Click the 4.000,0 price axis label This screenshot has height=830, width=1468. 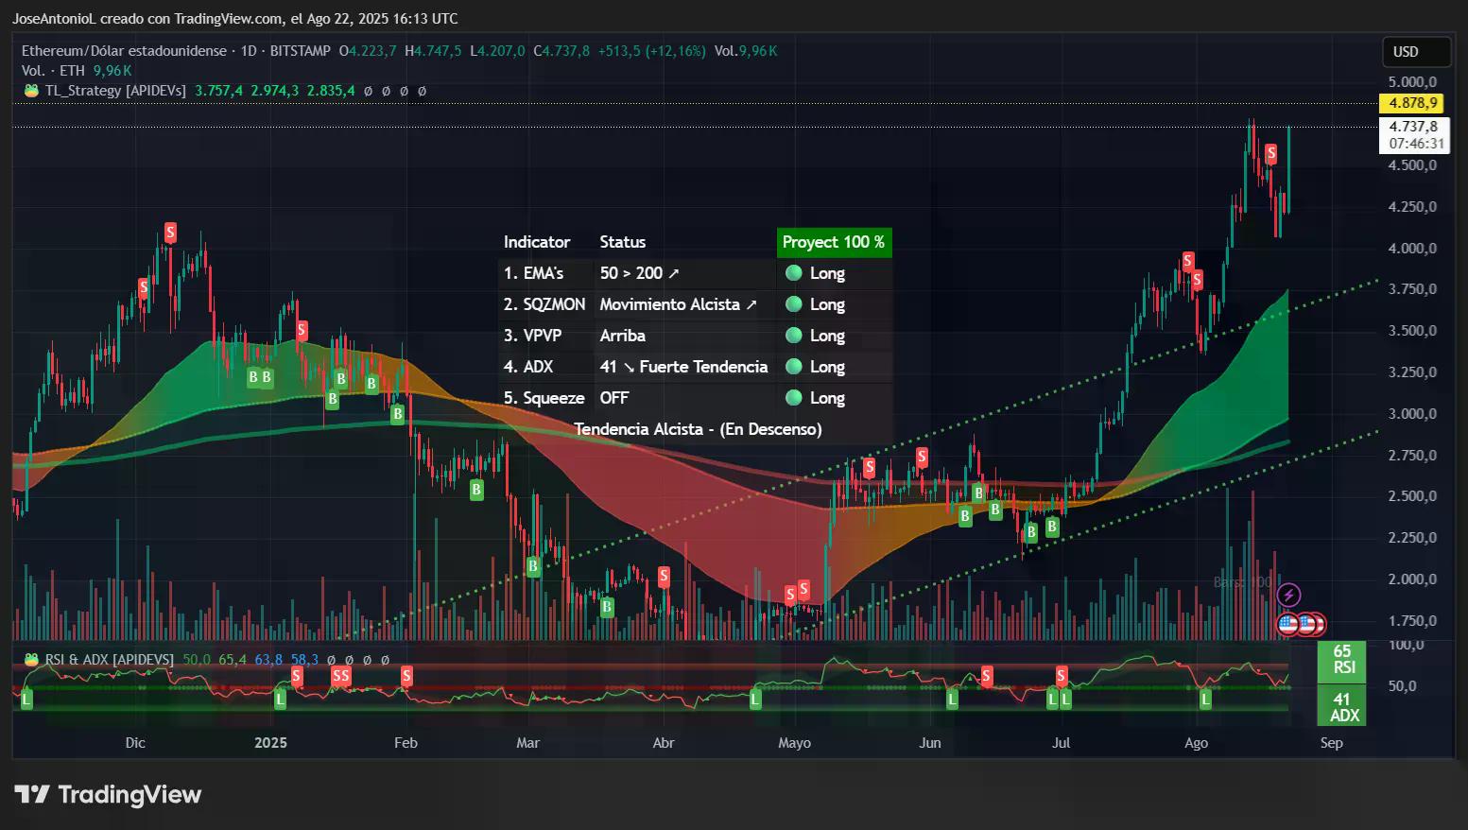click(1412, 249)
